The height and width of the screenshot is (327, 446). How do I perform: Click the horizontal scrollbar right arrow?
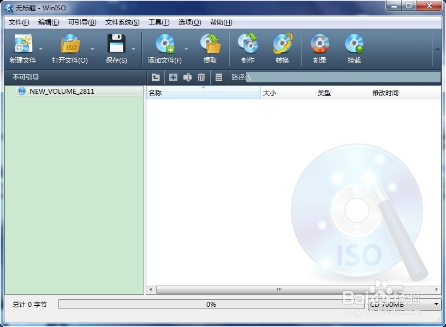click(x=436, y=289)
